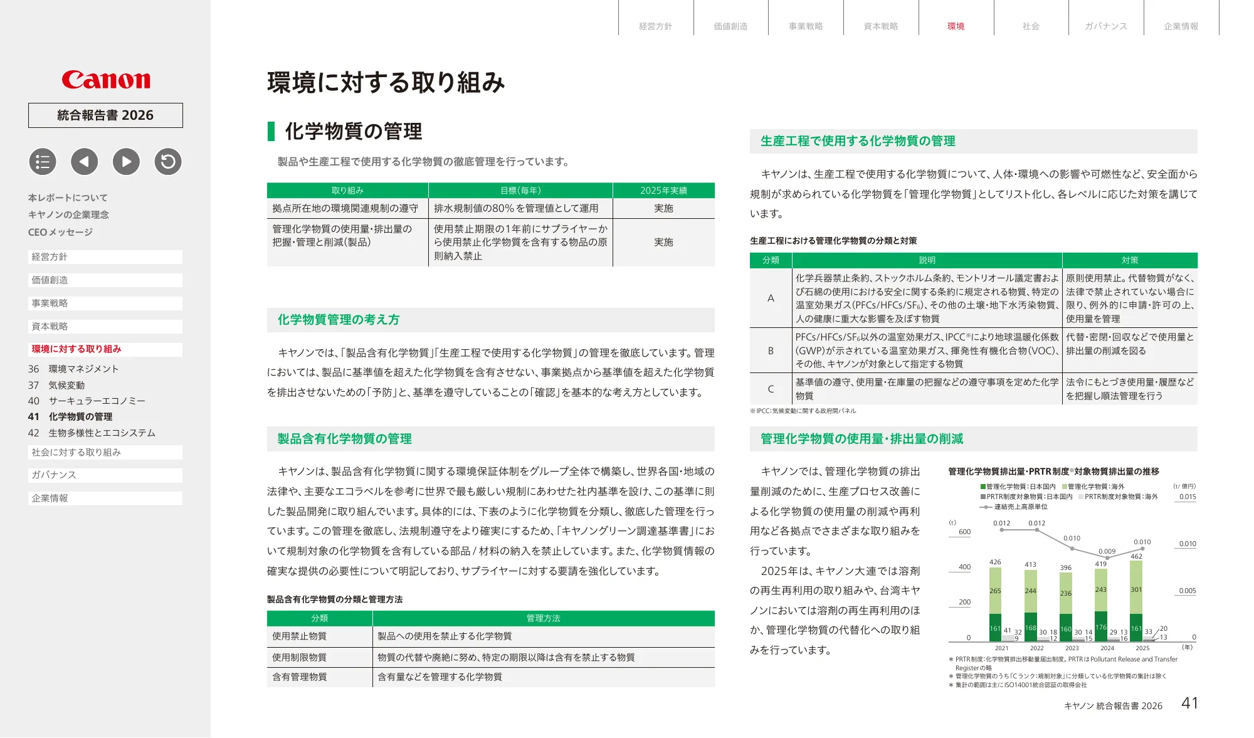The image size is (1254, 738).
Task: Click the 使用禁止物質 table cell
Action: pyautogui.click(x=320, y=636)
